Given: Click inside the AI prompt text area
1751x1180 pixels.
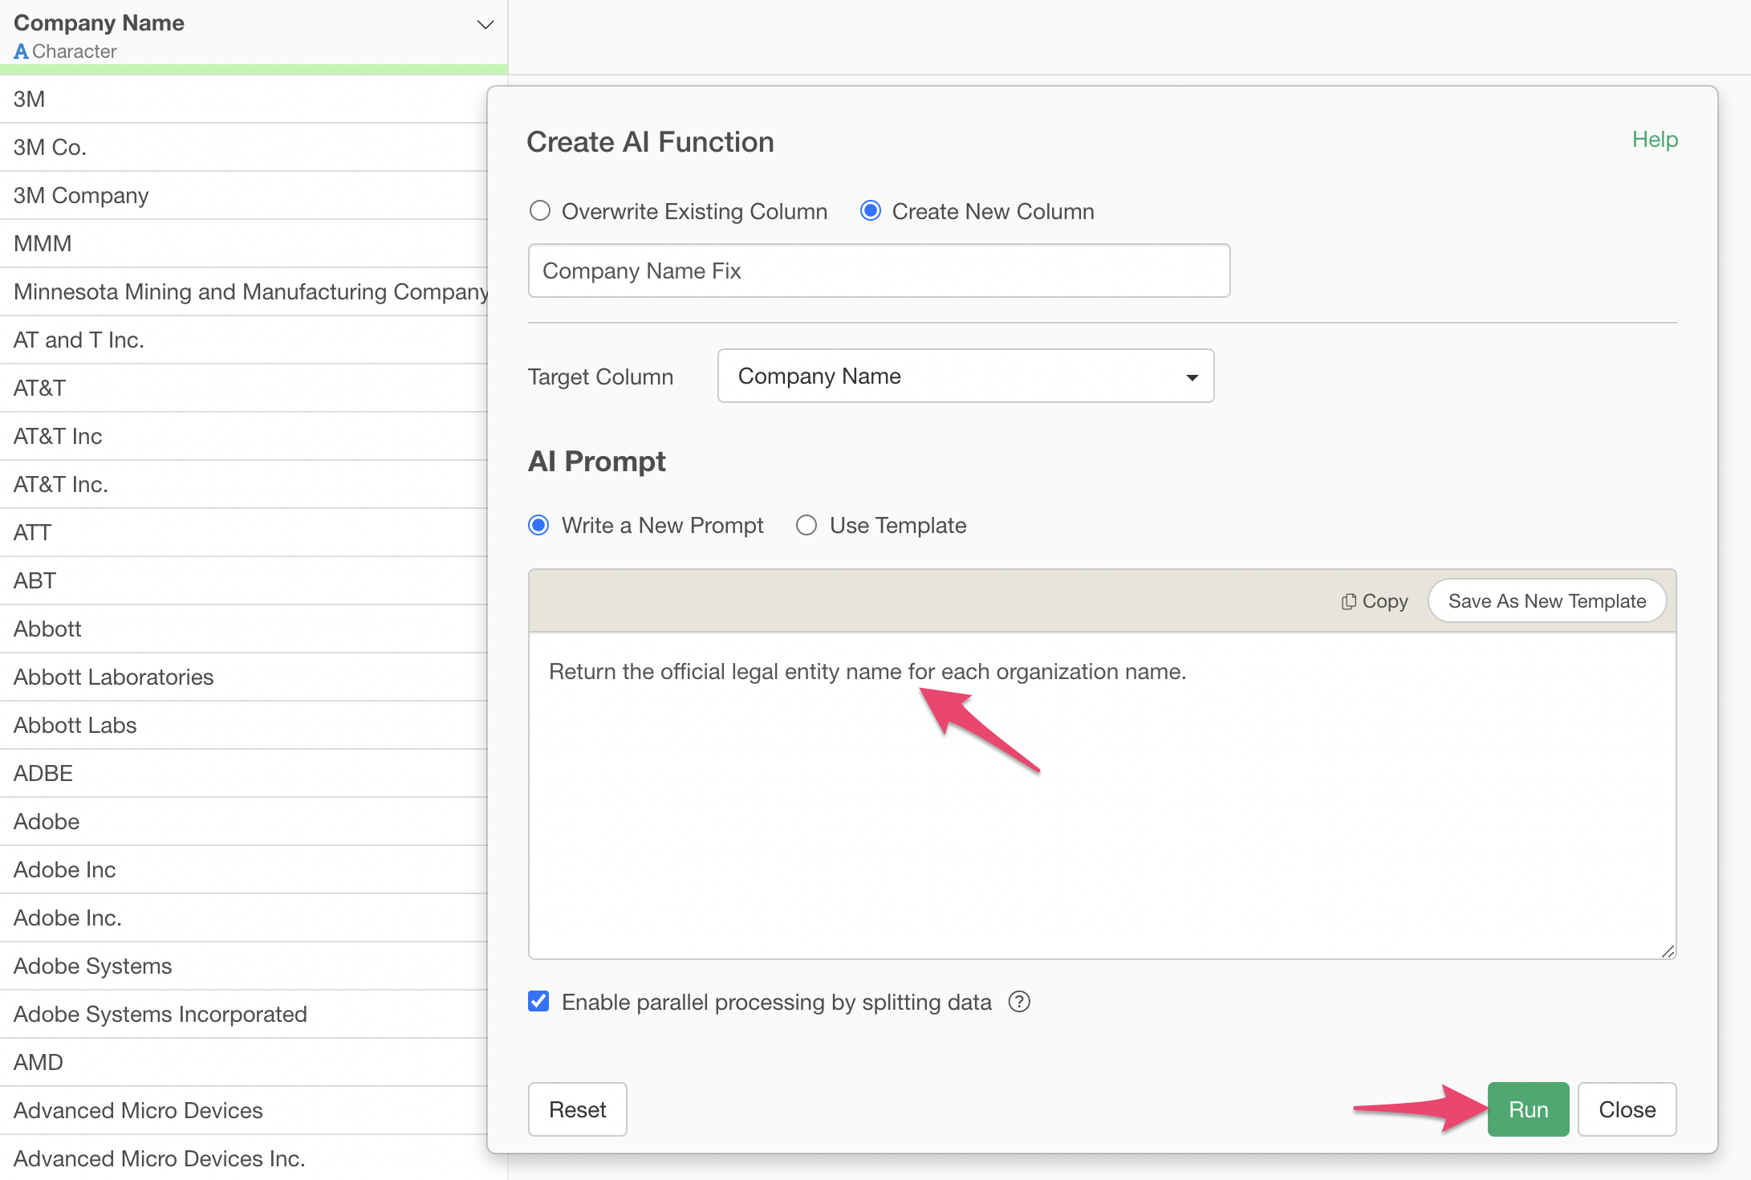Looking at the screenshot, I should (x=1101, y=803).
